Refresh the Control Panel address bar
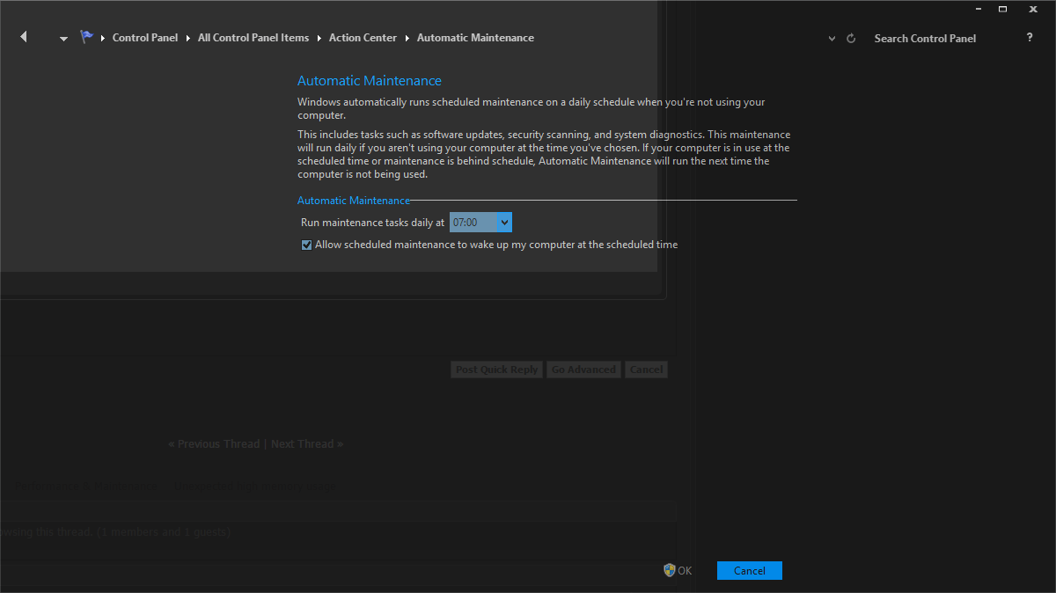Image resolution: width=1056 pixels, height=593 pixels. [851, 39]
